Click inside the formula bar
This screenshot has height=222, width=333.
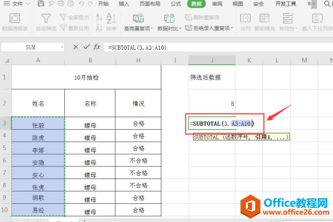pyautogui.click(x=218, y=47)
